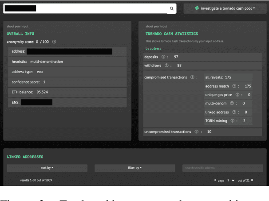This screenshot has width=269, height=201.
Task: Open the 'sort by' dropdown
Action: point(46,168)
